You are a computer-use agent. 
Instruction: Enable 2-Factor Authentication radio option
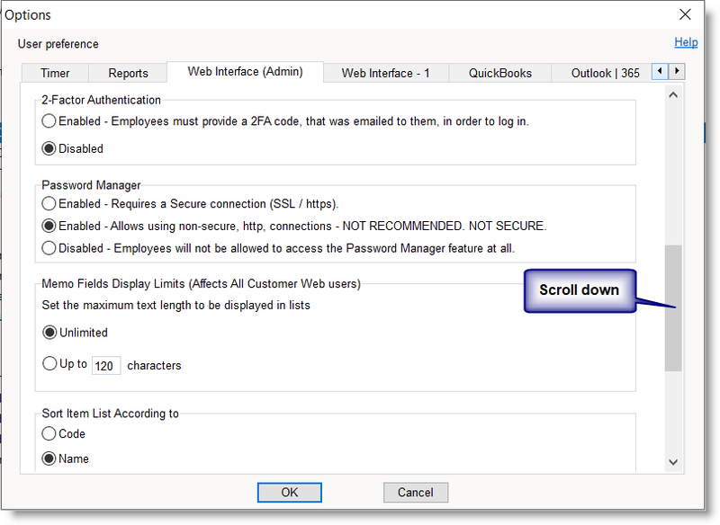click(x=49, y=121)
